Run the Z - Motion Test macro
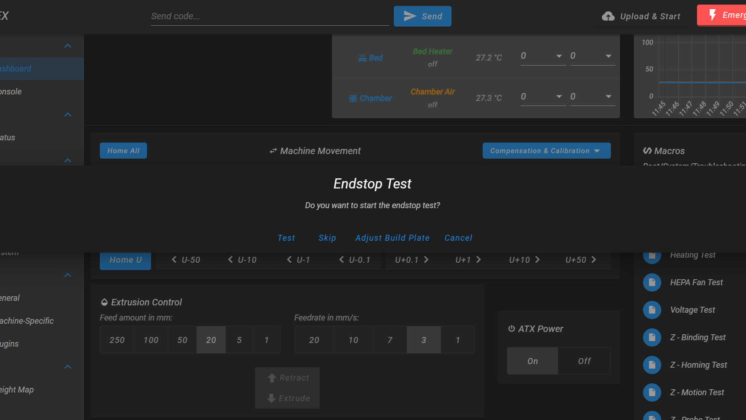This screenshot has height=420, width=746. (697, 392)
